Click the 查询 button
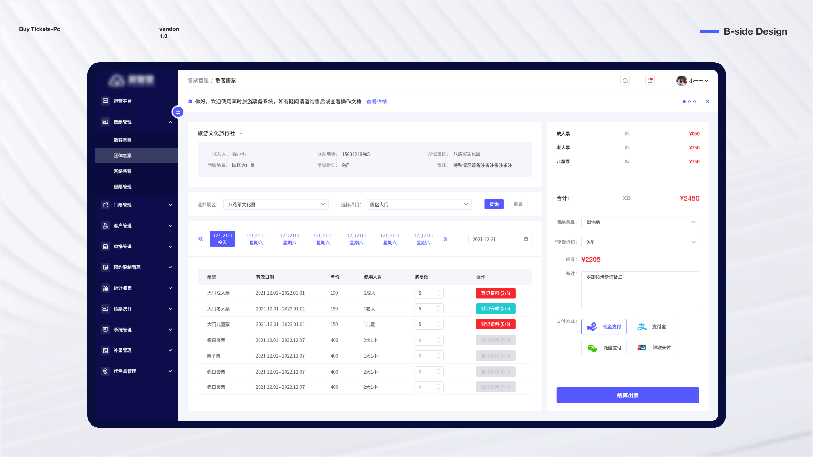 point(494,204)
